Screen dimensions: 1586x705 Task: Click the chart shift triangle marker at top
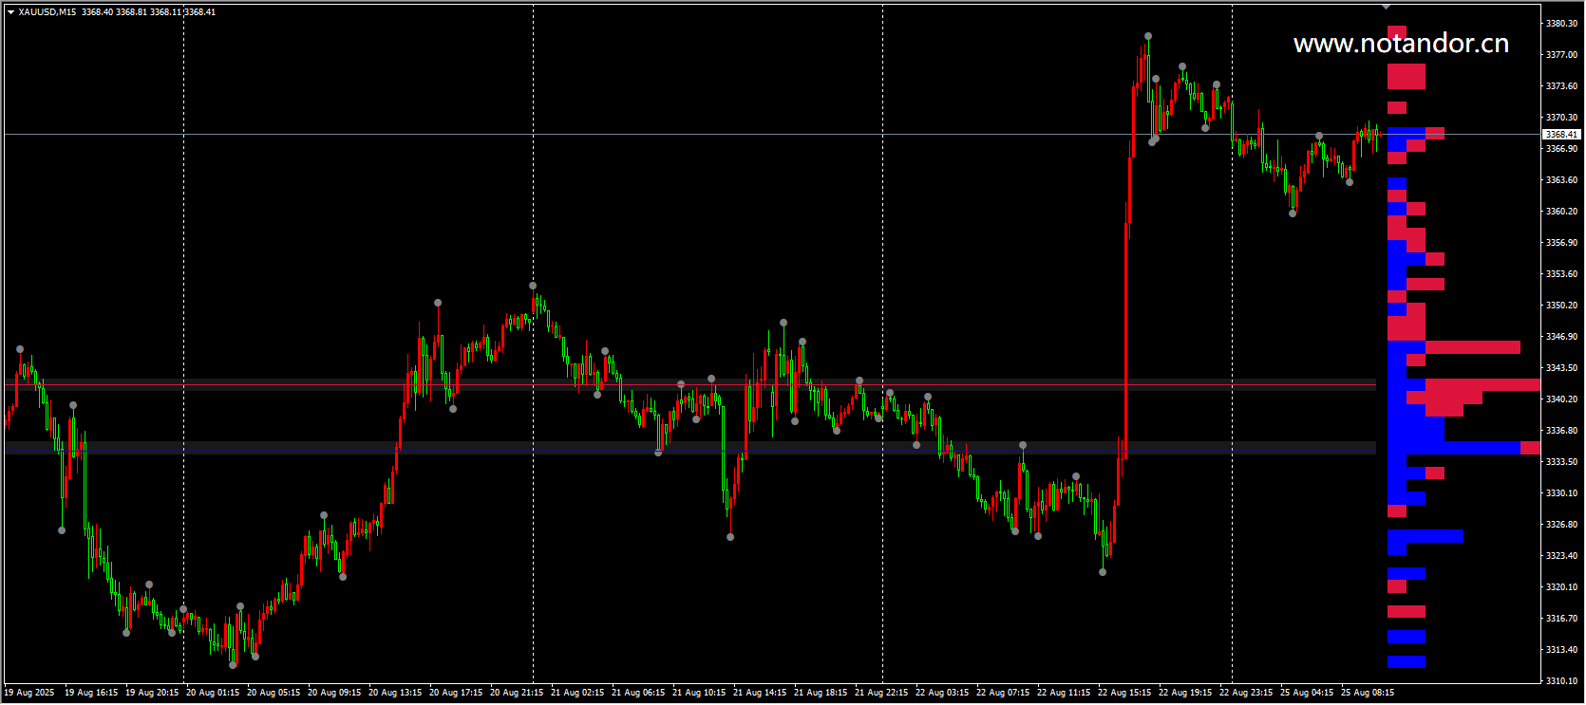(x=1387, y=7)
